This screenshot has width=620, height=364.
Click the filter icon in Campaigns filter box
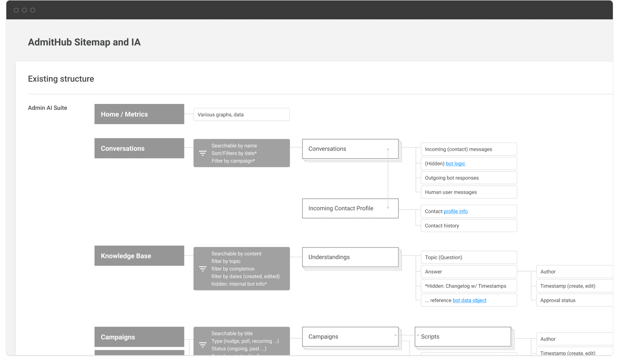[203, 345]
